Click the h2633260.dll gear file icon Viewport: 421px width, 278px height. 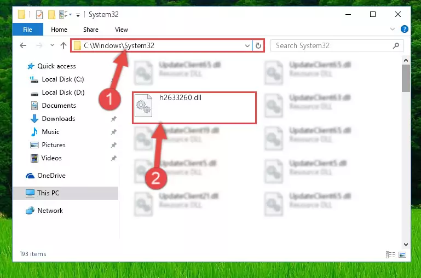point(143,106)
